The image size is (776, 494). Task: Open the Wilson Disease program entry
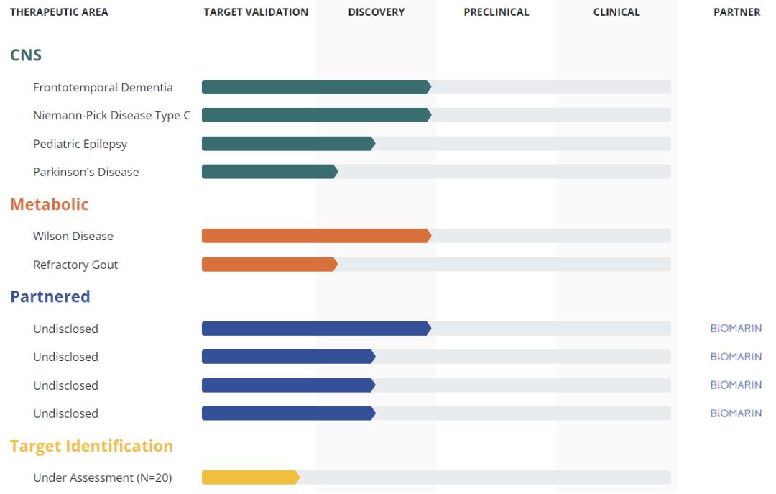coord(73,236)
